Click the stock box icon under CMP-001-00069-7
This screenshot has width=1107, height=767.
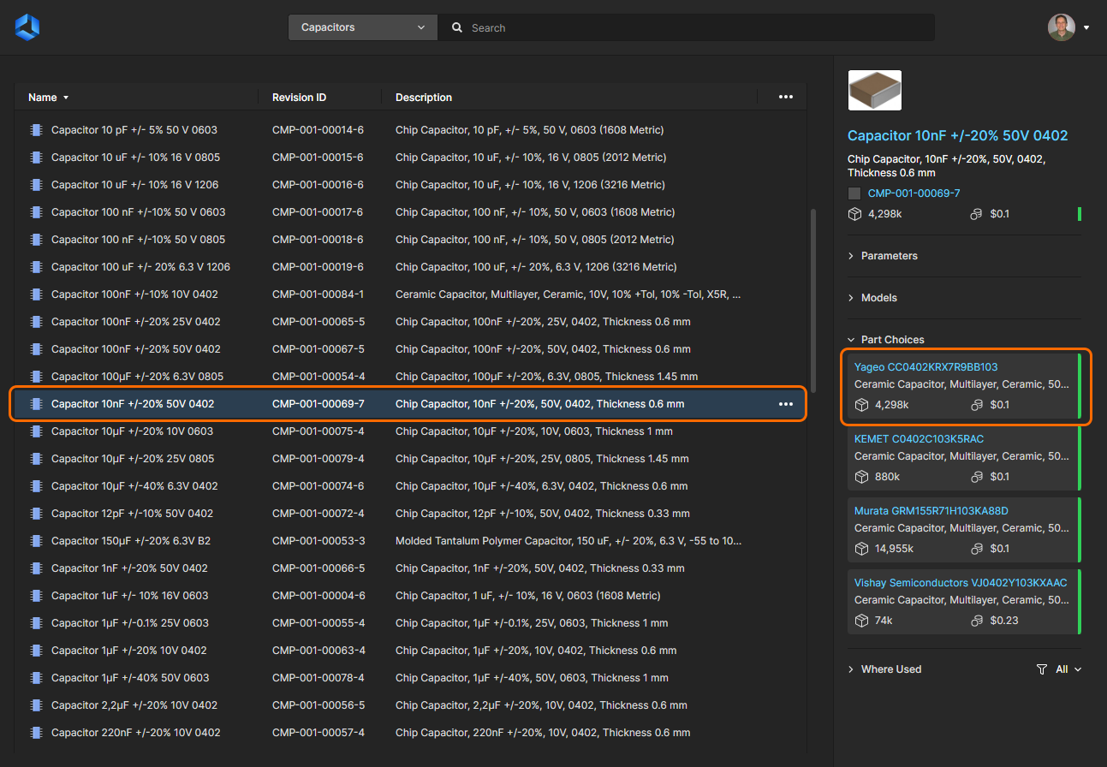tap(854, 214)
